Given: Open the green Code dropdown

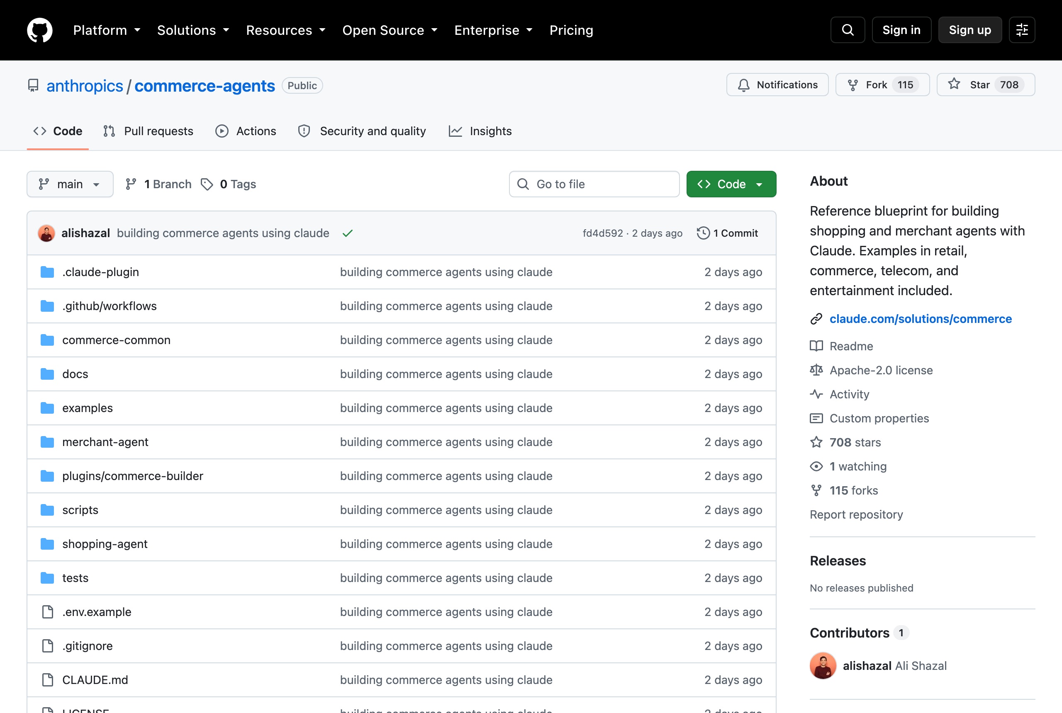Looking at the screenshot, I should coord(731,184).
